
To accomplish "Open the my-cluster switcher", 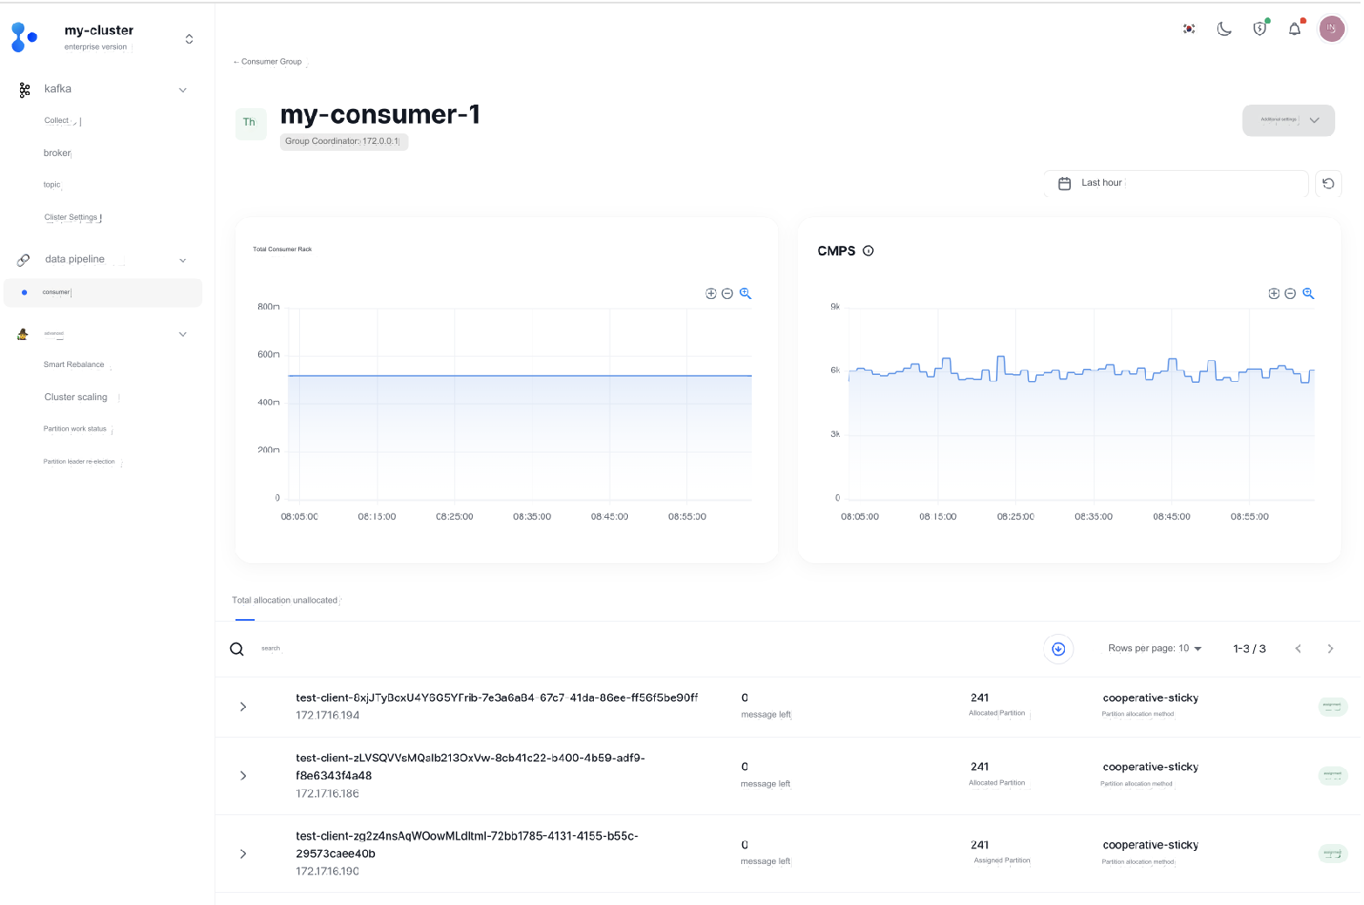I will tap(189, 38).
